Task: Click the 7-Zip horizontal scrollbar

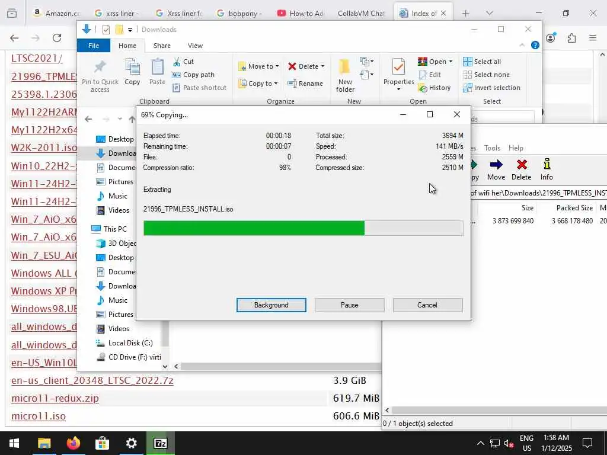Action: (499, 410)
